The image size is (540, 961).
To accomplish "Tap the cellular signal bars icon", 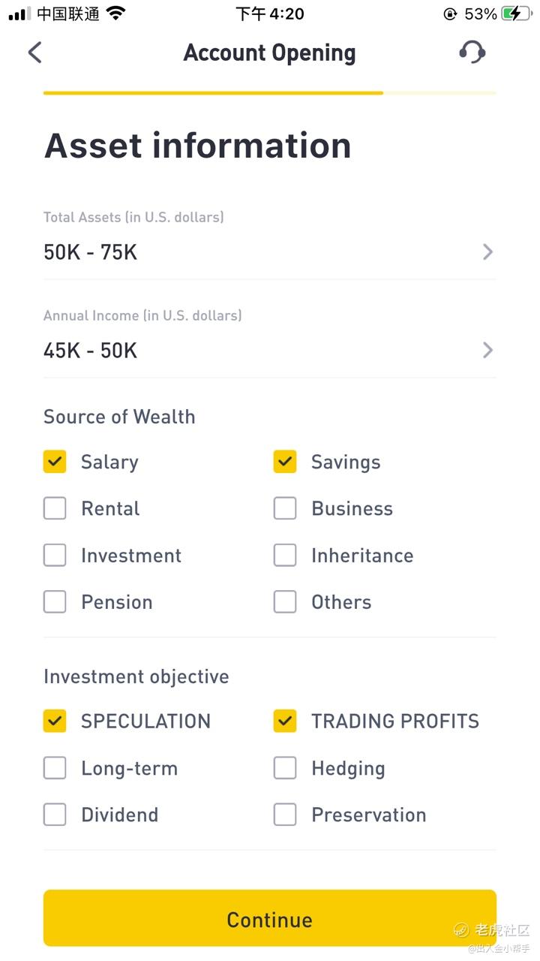I will point(19,14).
